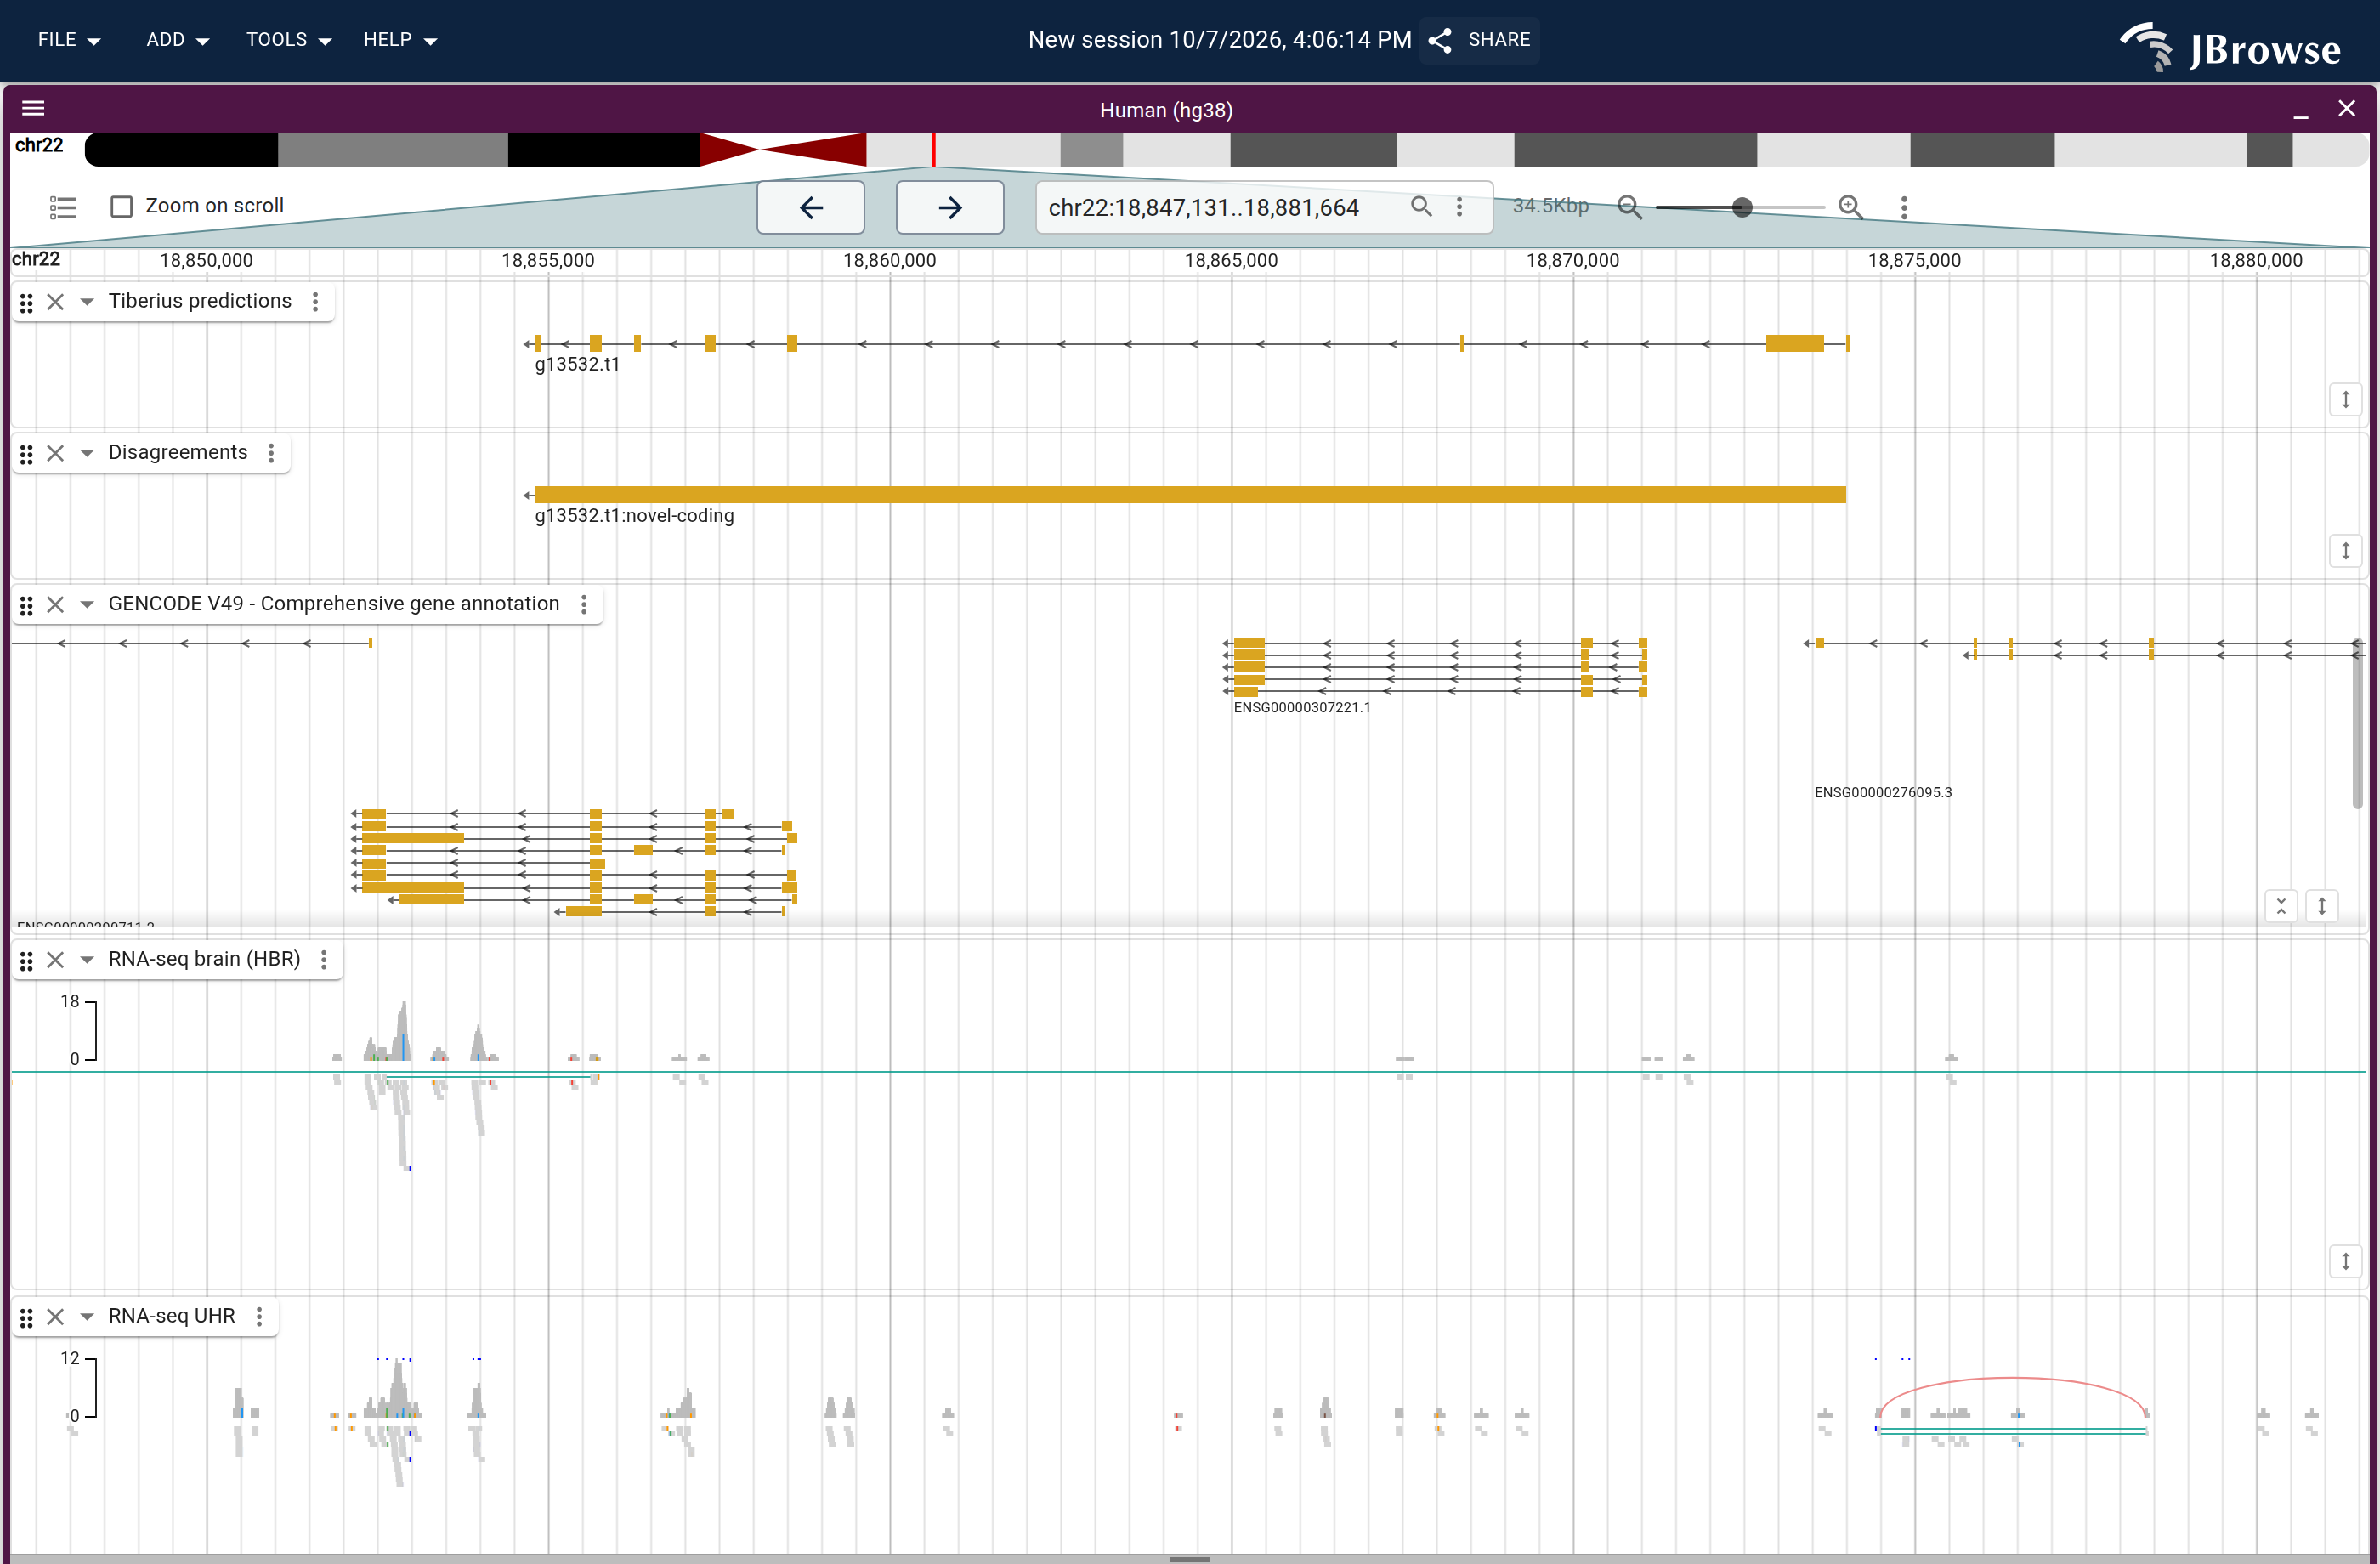Close the Tiberius predictions track
This screenshot has width=2380, height=1564.
[x=56, y=302]
